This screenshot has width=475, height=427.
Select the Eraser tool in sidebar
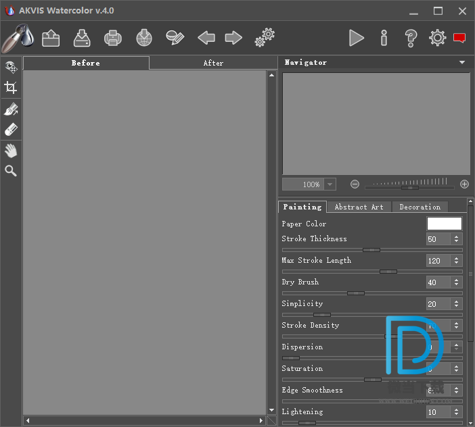pos(11,129)
